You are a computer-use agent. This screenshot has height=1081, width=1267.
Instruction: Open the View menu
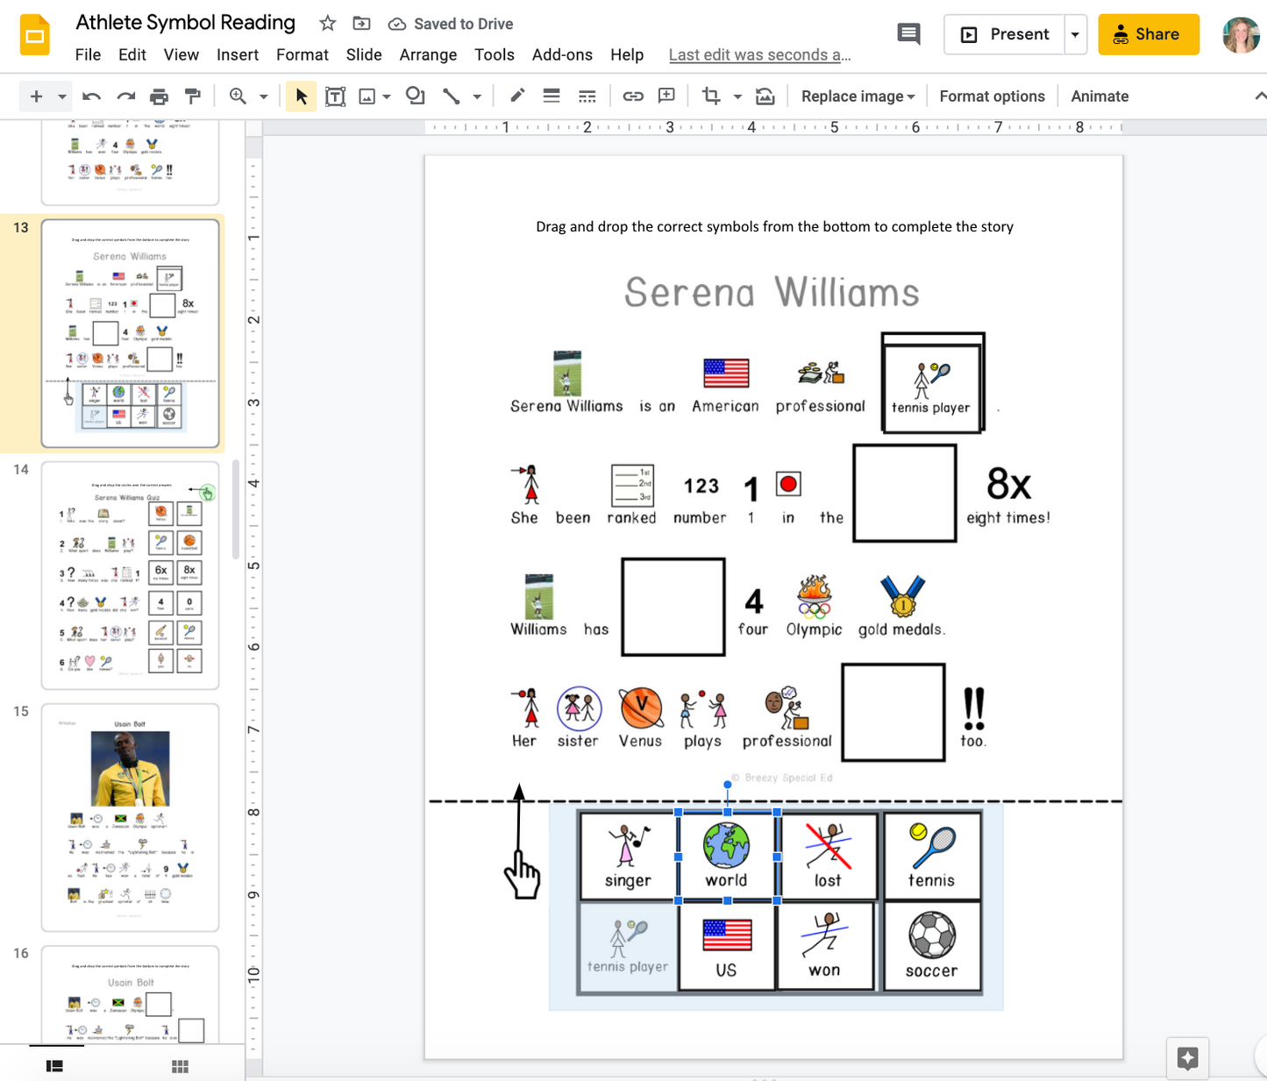tap(182, 54)
